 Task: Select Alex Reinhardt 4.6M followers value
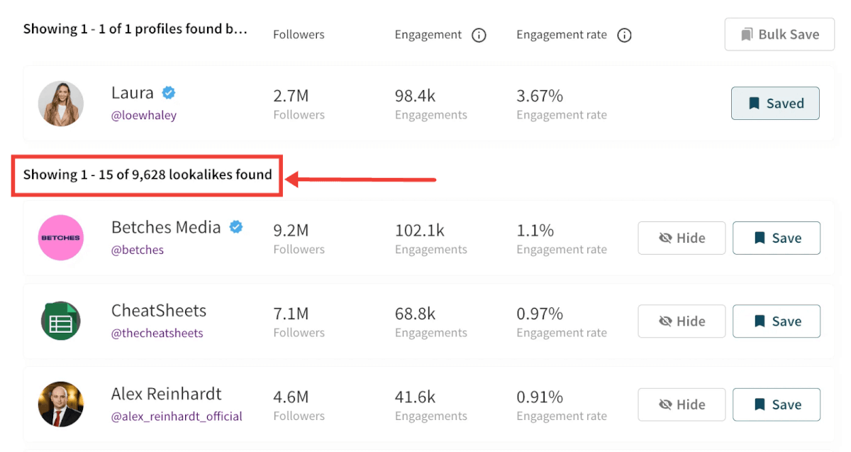(x=291, y=397)
